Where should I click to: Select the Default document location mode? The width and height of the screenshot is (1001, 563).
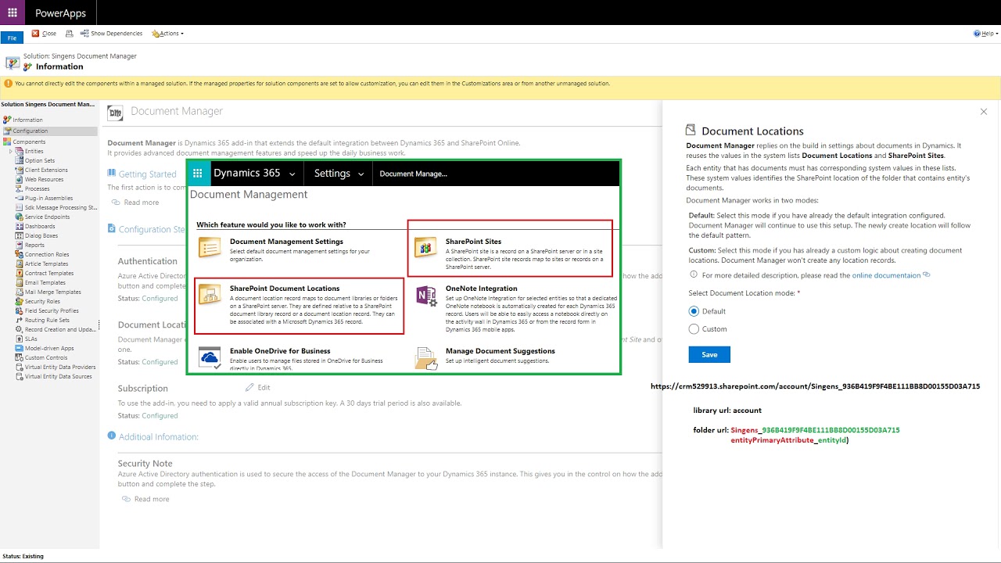pyautogui.click(x=694, y=311)
